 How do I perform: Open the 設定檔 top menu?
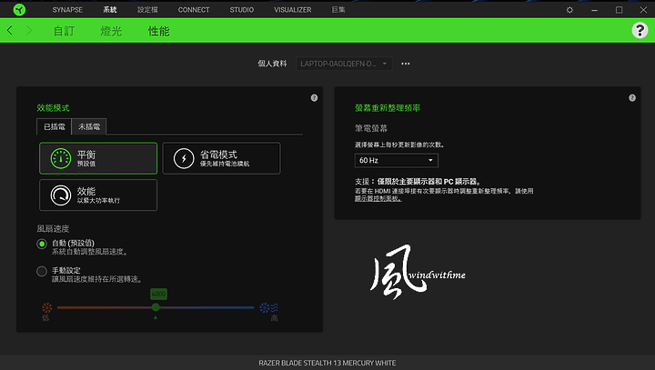point(147,10)
